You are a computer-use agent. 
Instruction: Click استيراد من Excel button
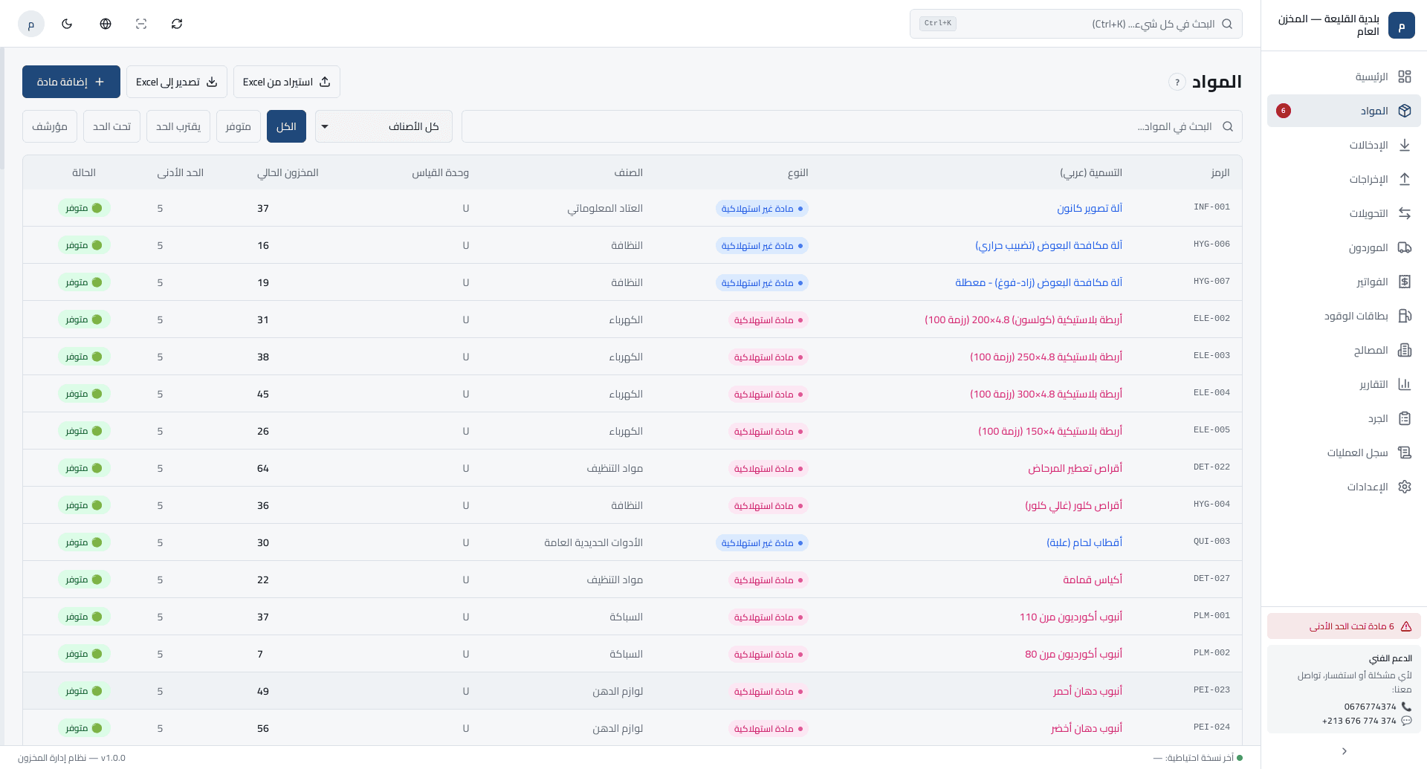click(x=287, y=82)
